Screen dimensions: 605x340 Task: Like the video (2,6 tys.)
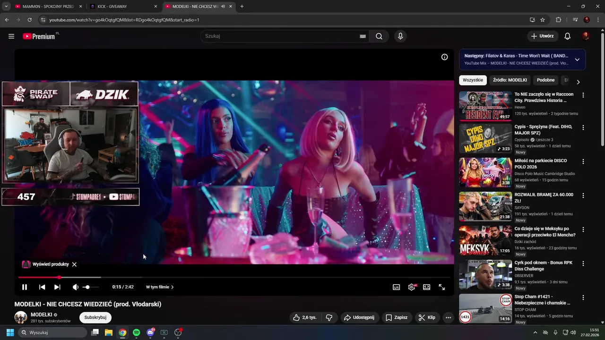305,317
